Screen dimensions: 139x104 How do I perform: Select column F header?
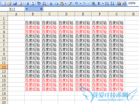coord(100,14)
